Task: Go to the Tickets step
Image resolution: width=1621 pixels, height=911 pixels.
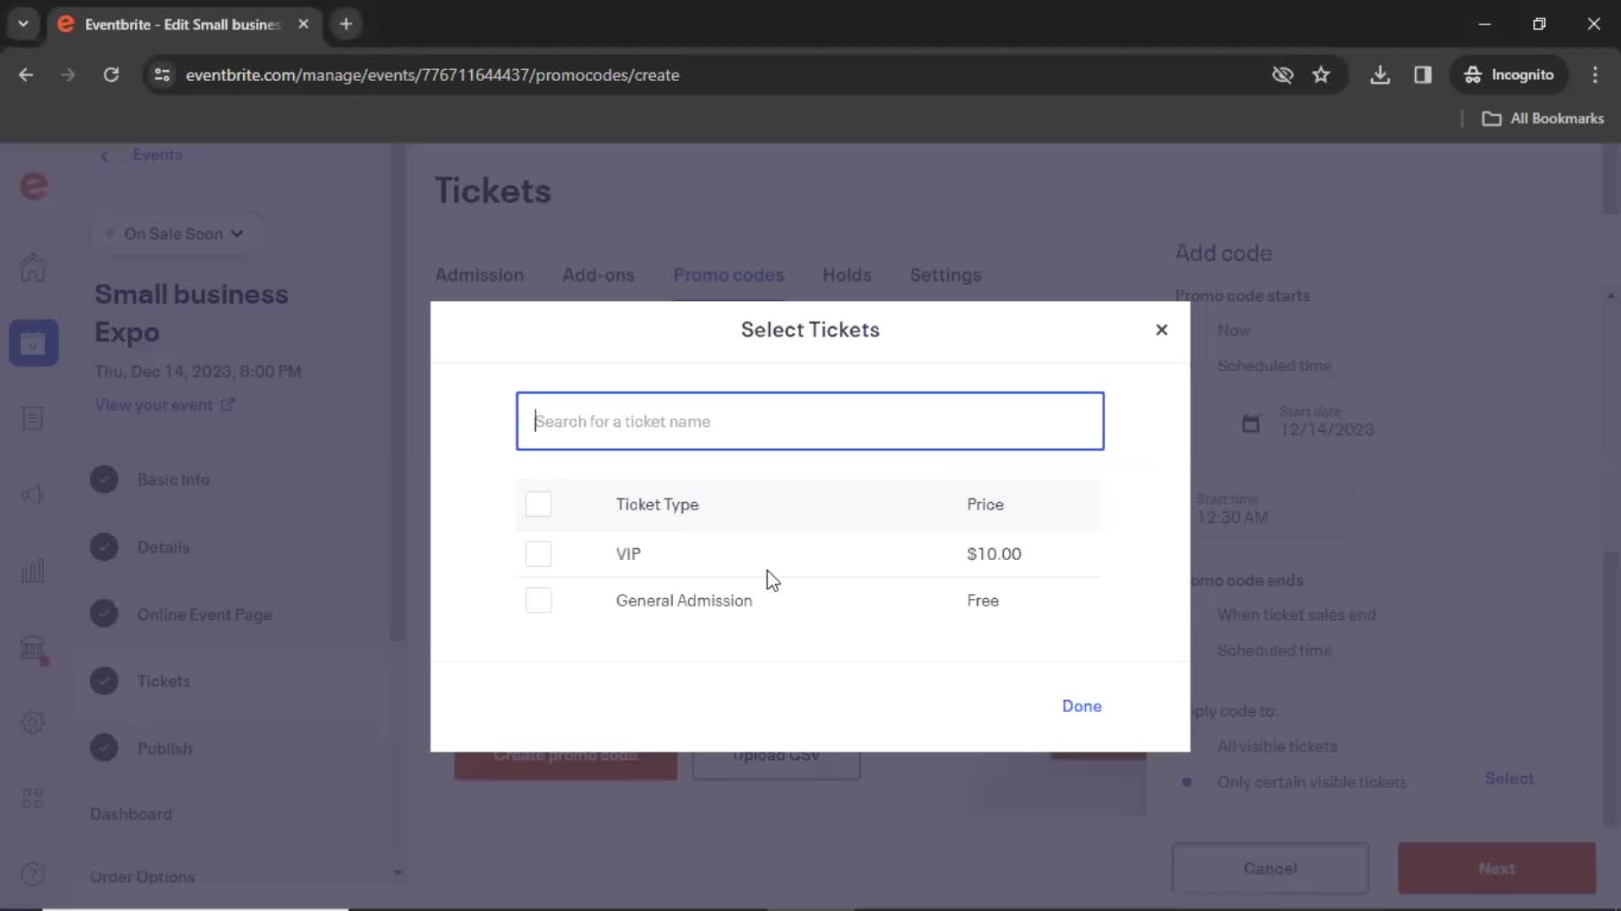Action: point(163,681)
